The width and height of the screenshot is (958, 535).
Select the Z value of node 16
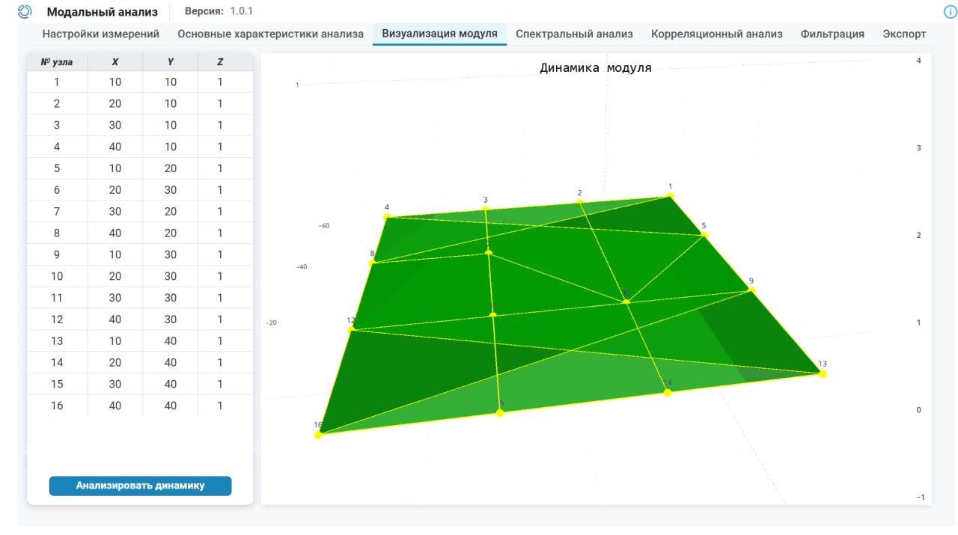pyautogui.click(x=220, y=406)
